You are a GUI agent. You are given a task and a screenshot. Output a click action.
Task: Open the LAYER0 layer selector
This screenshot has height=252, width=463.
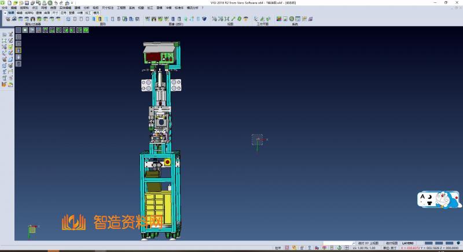[408, 243]
